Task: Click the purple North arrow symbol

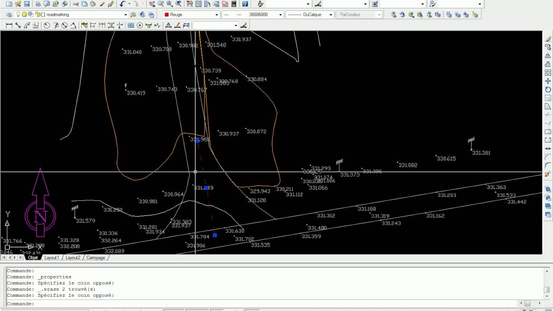Action: point(40,203)
